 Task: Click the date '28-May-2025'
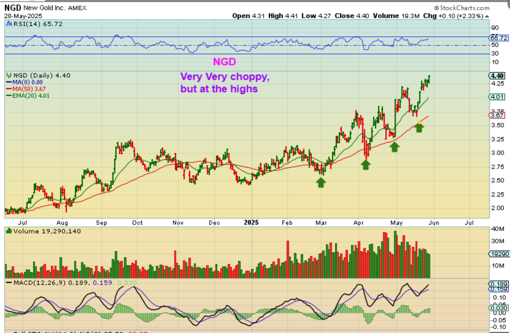coord(23,16)
